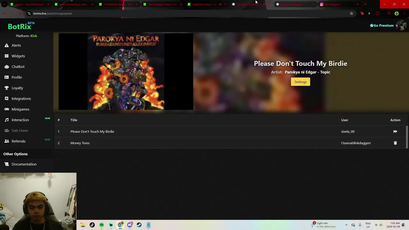Click the Minigames gamepad icon
409x230 pixels.
click(6, 109)
